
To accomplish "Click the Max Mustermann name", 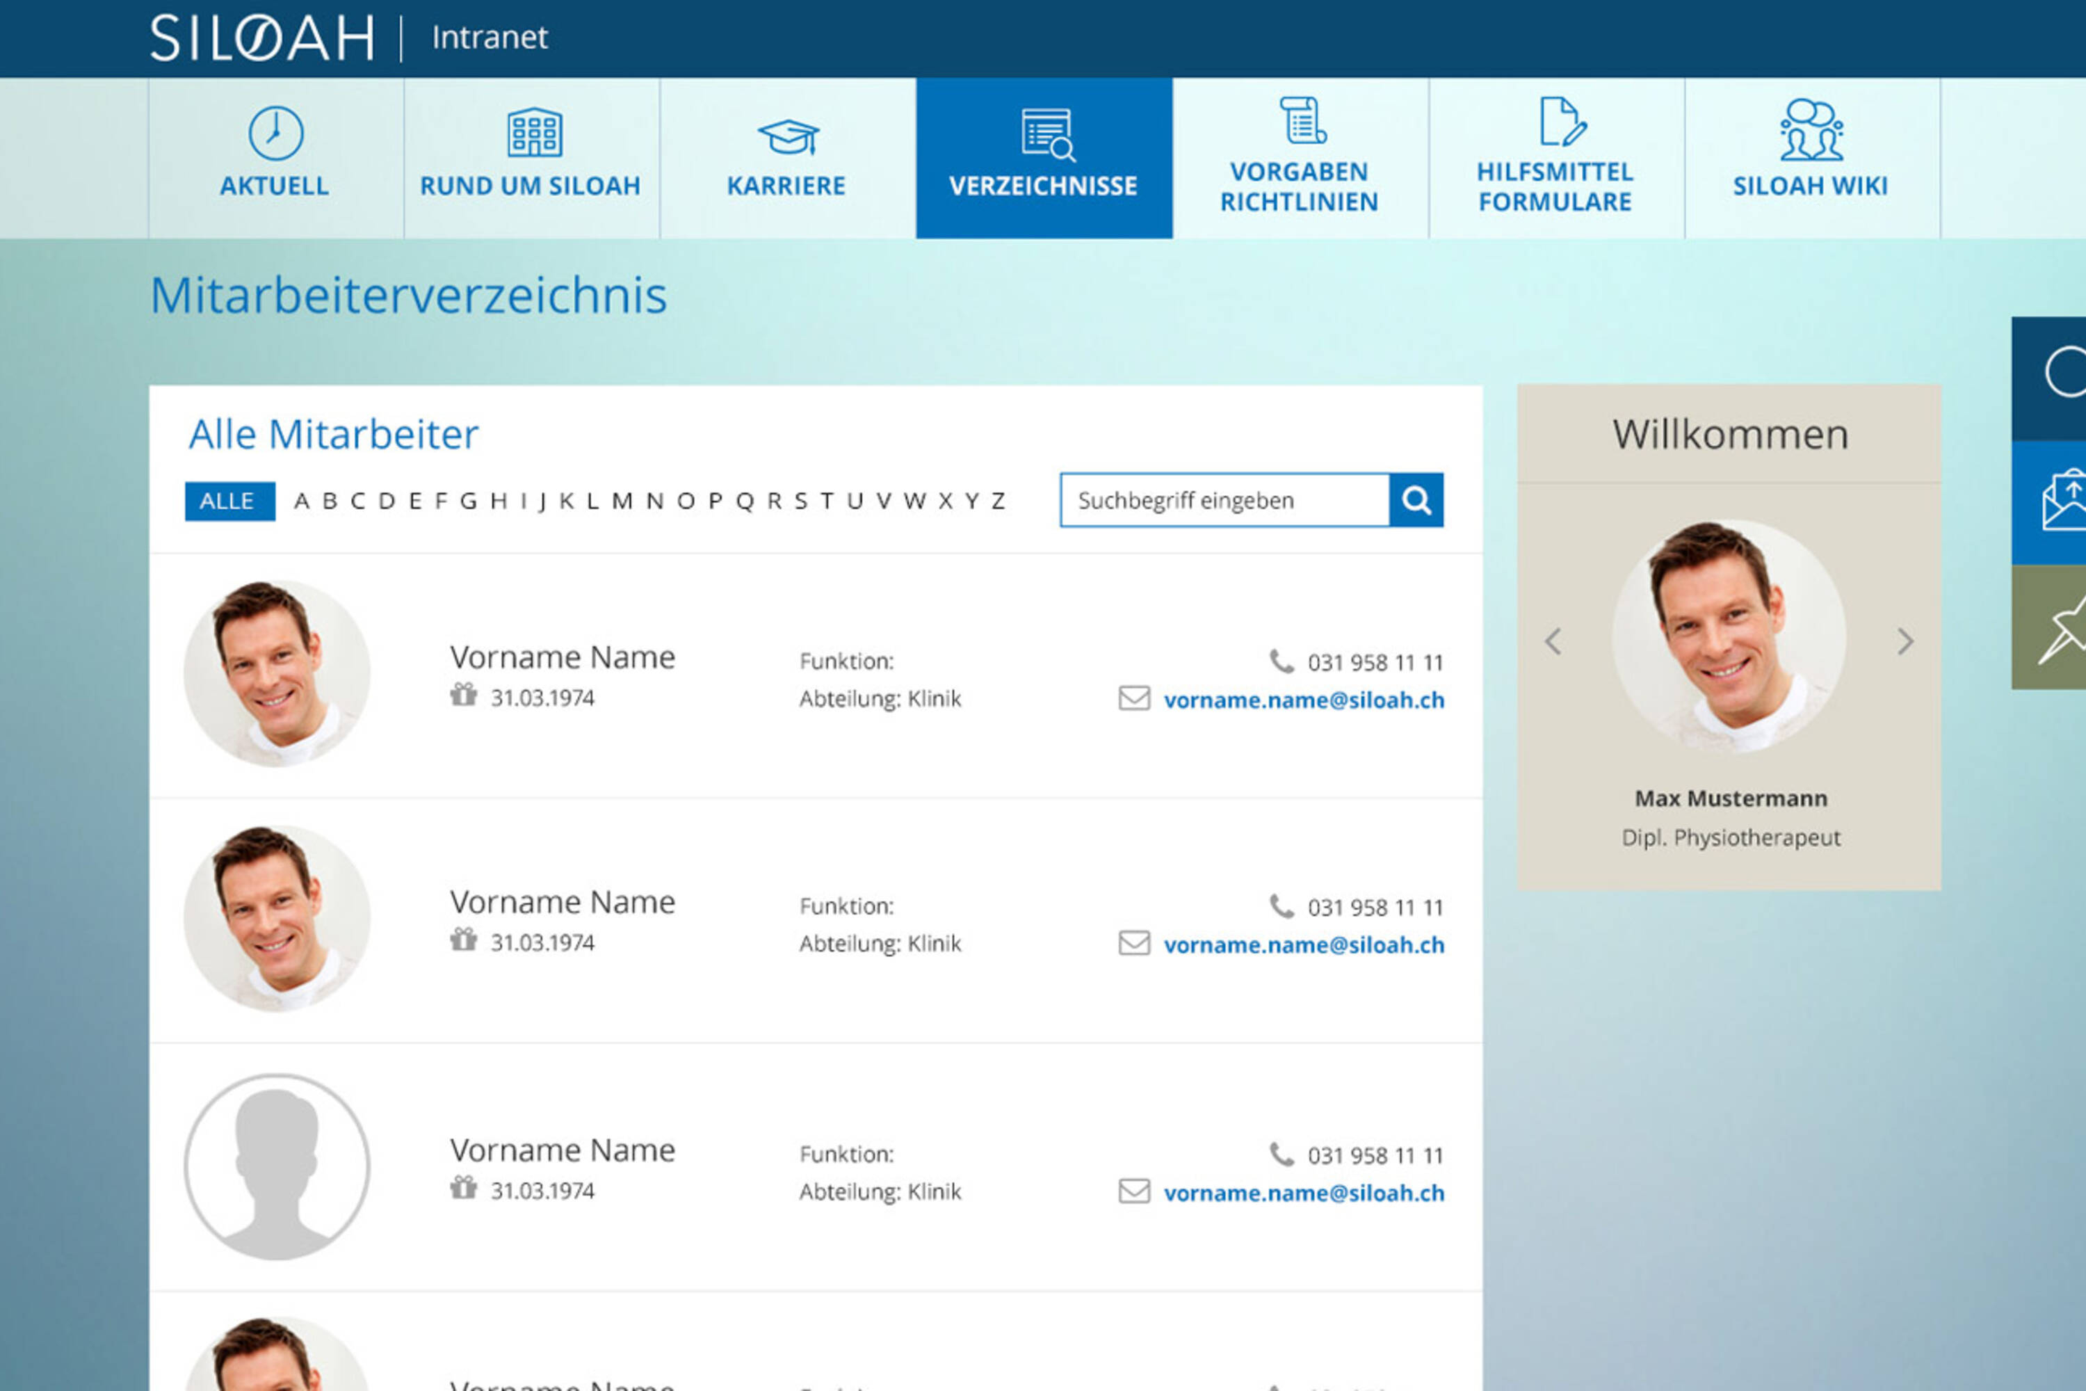I will pos(1731,798).
